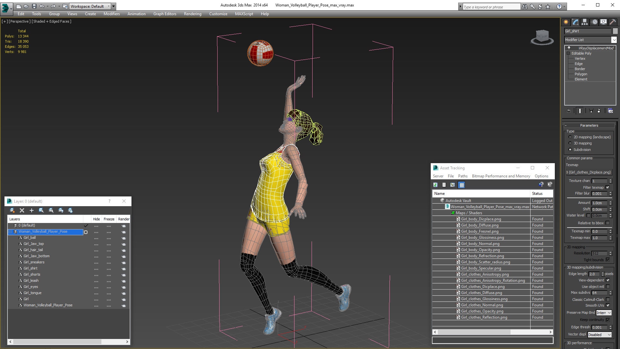Open the Hierarchy command panel tab
Screen dimensions: 620x349
coord(585,22)
